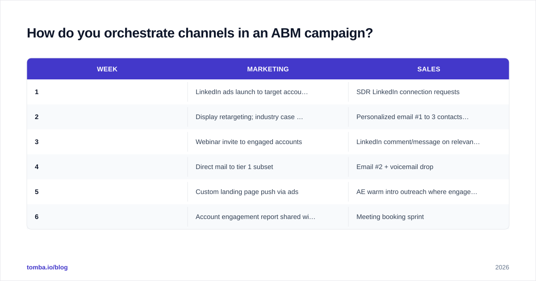Click 'AE warm intro outreach where engage…' cell
The width and height of the screenshot is (536, 281).
pos(429,192)
